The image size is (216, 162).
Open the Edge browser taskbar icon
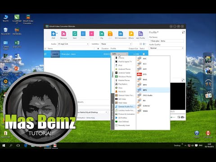[x=26, y=145]
